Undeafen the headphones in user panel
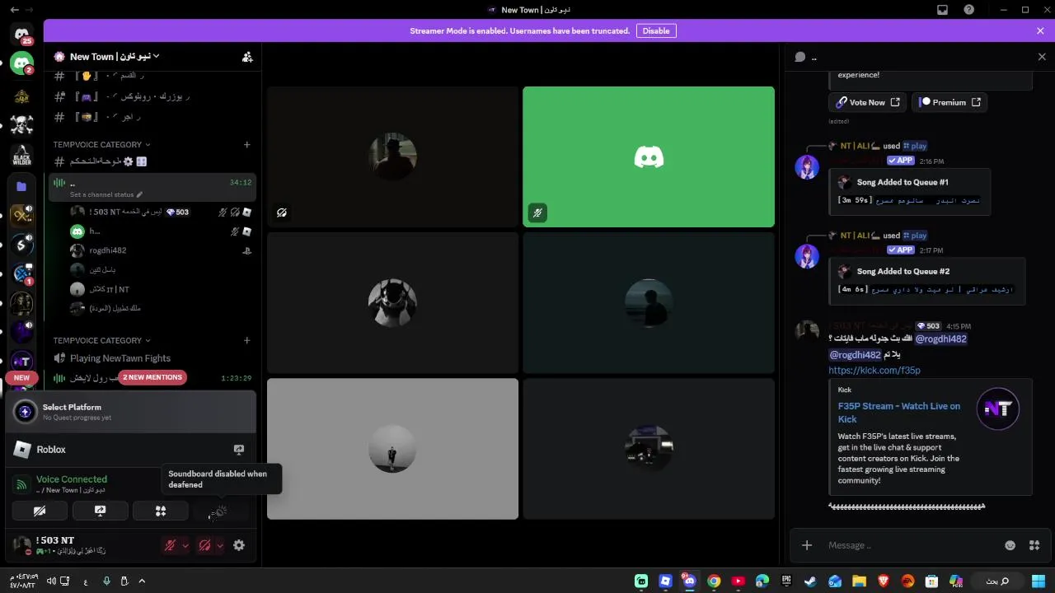Viewport: 1055px width, 593px height. coord(204,545)
